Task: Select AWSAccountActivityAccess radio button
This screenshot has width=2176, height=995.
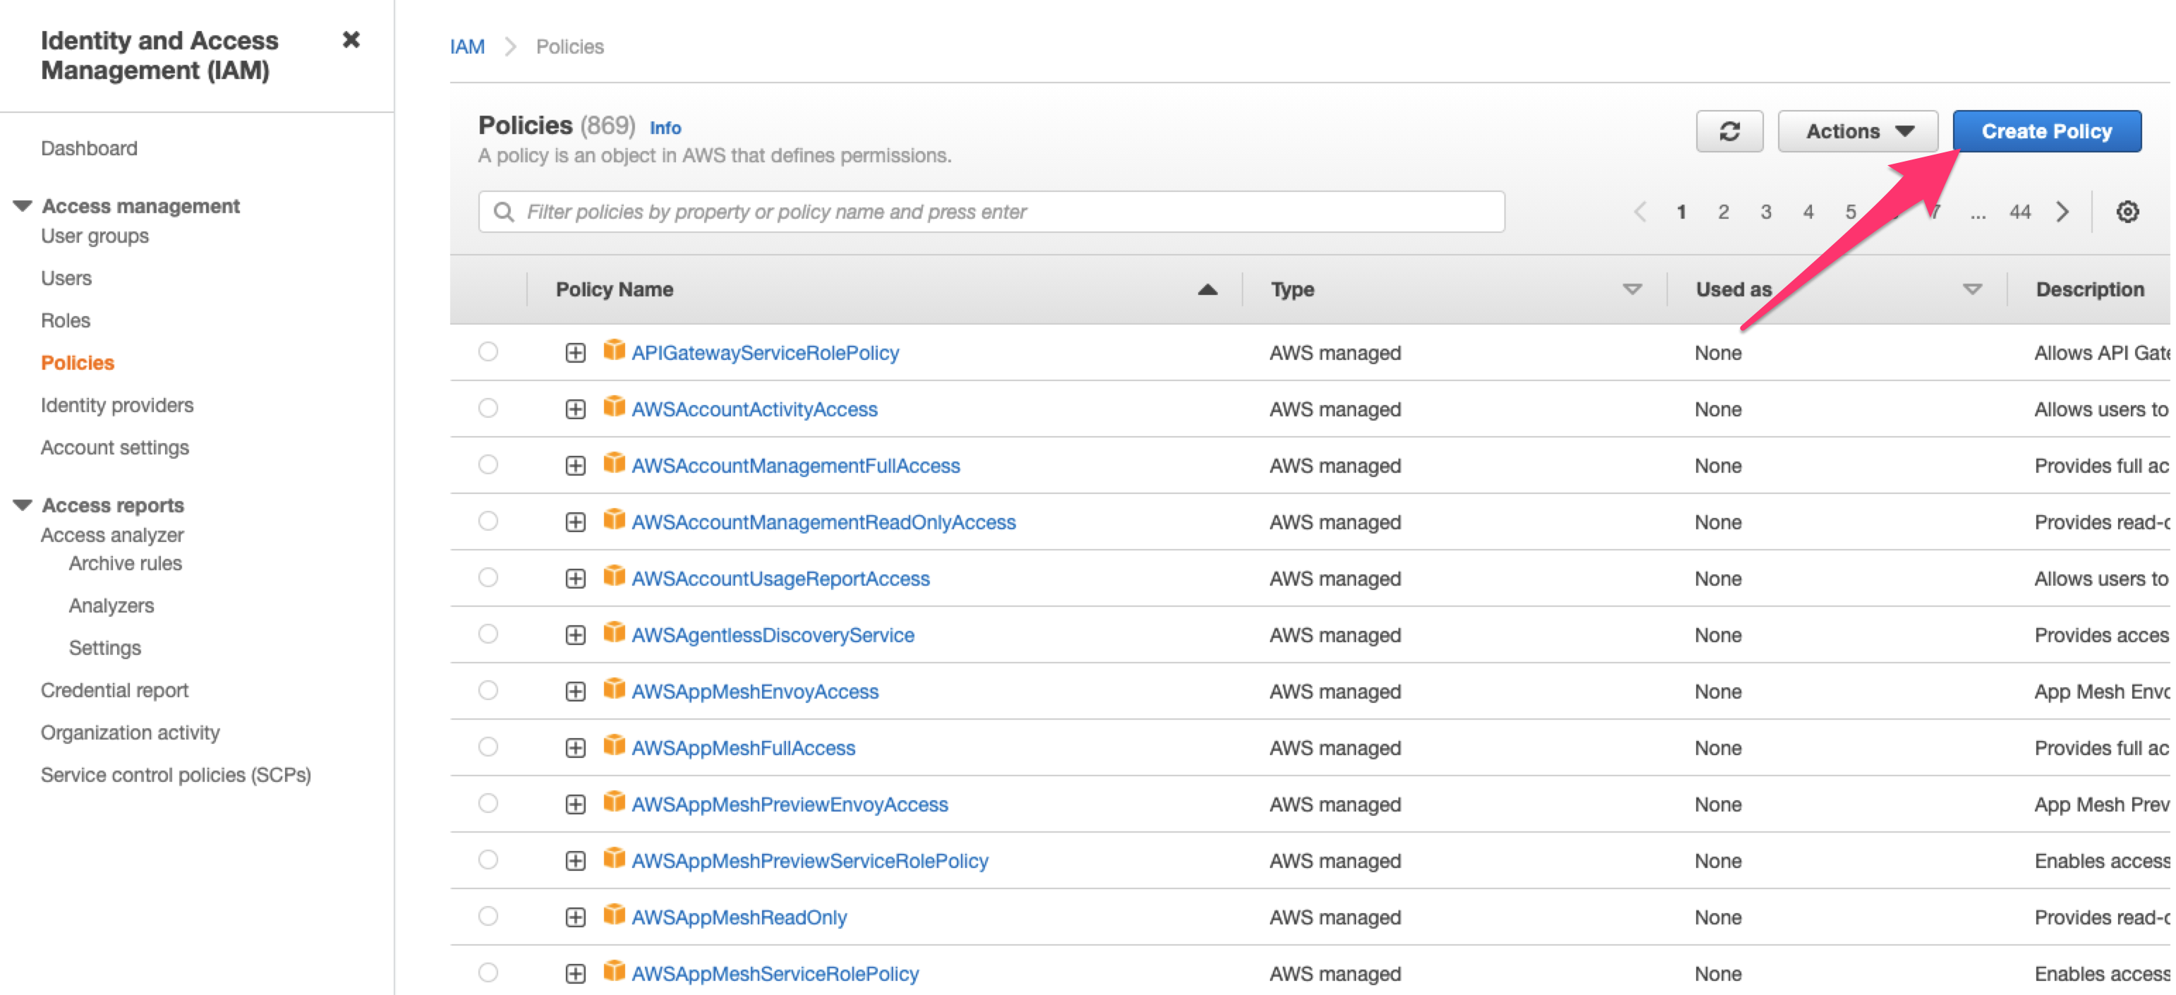Action: (488, 409)
